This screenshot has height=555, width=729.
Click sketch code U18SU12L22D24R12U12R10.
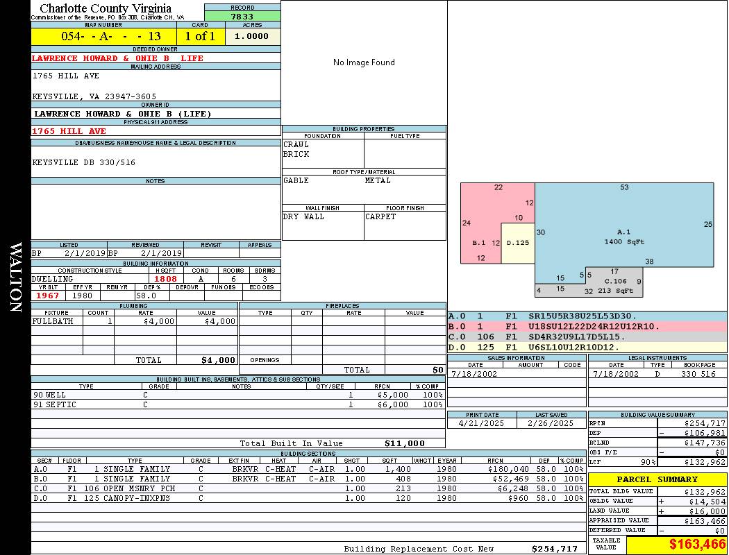[594, 327]
